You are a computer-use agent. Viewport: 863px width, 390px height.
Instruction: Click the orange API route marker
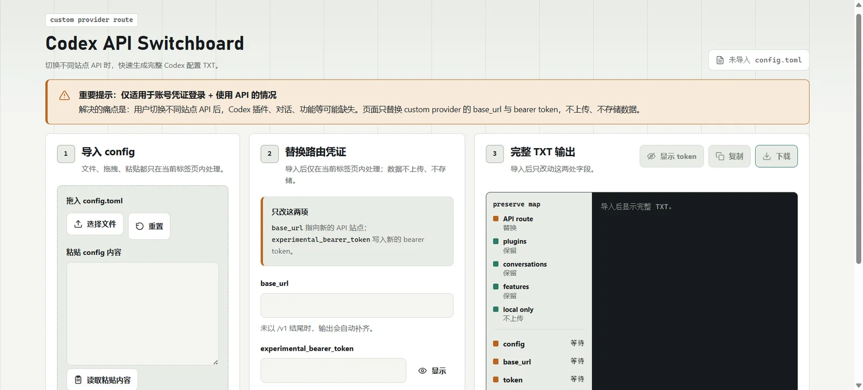pyautogui.click(x=496, y=219)
